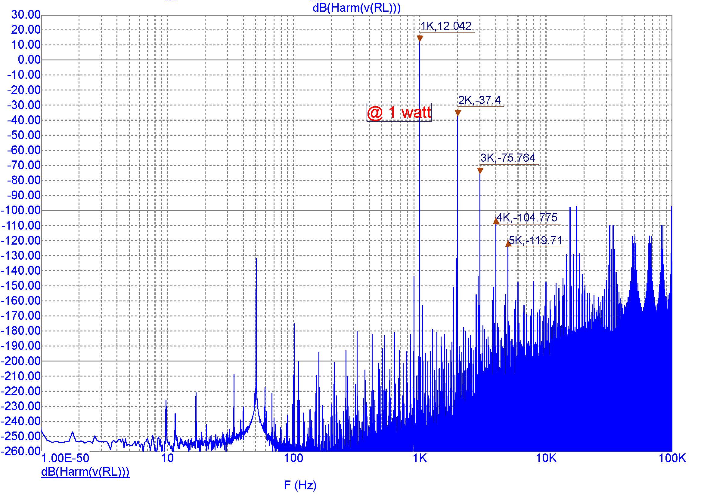
Task: Click the -150.00 y-axis label
Action: [x=21, y=285]
